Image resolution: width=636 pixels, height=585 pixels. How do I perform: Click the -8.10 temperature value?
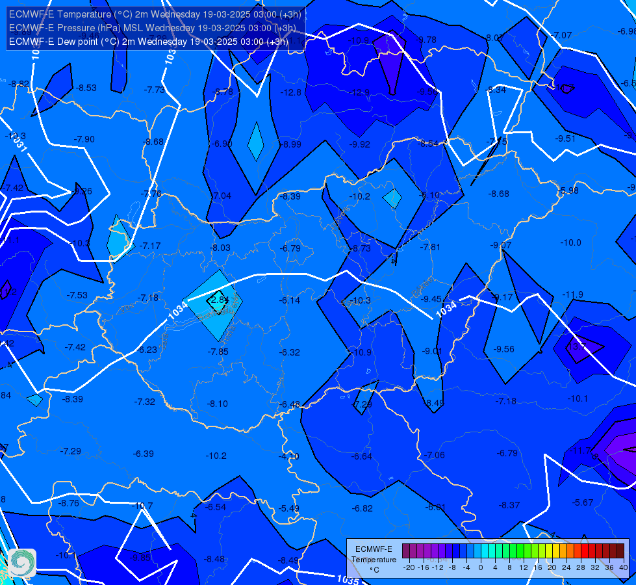point(218,404)
